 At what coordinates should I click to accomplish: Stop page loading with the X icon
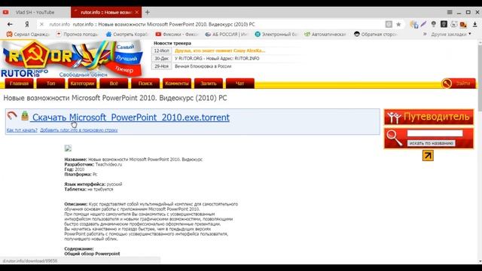point(42,24)
